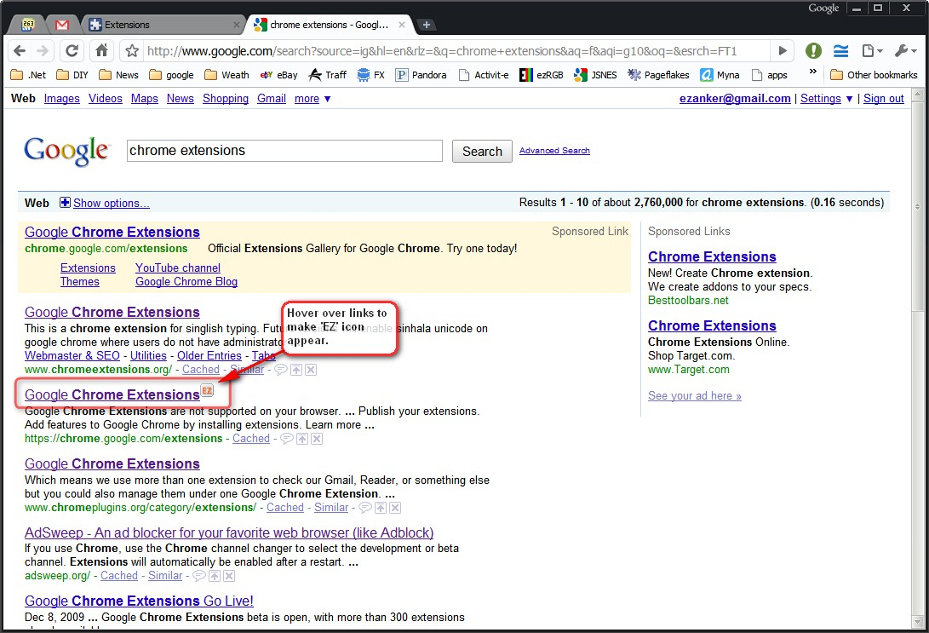The image size is (929, 633).
Task: Expand Show options with the plus icon
Action: 65,203
